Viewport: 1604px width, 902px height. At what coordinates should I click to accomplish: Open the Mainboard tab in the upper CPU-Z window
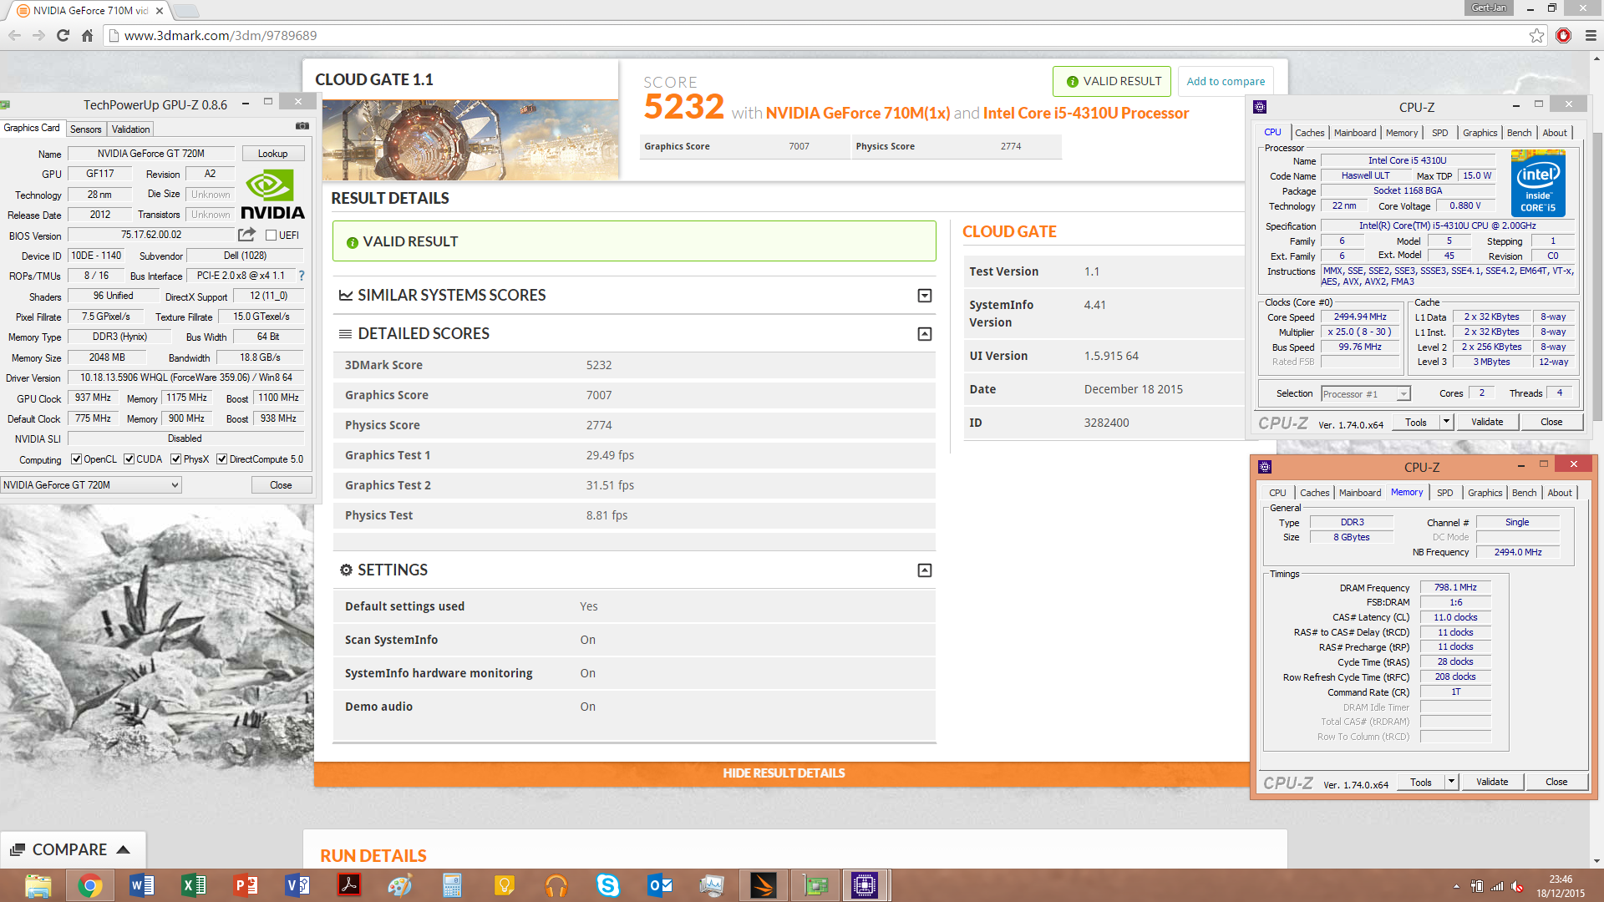click(x=1354, y=133)
